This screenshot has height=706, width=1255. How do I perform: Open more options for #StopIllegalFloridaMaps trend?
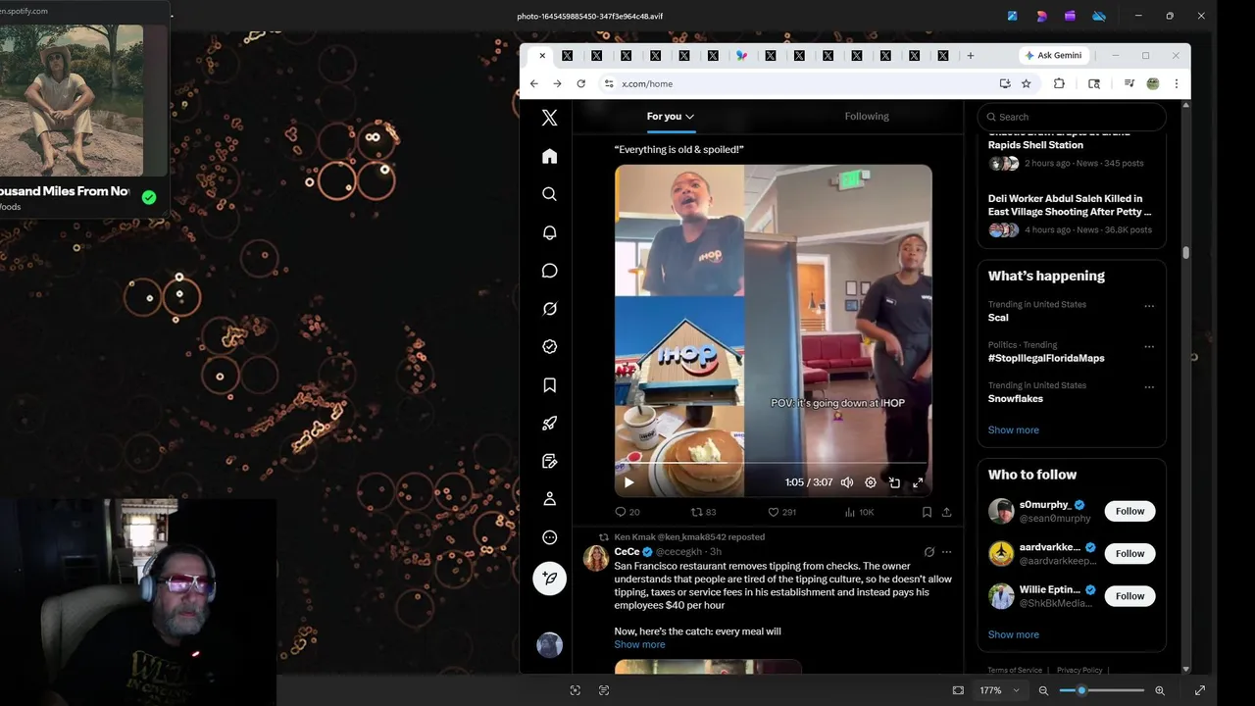coord(1149,346)
